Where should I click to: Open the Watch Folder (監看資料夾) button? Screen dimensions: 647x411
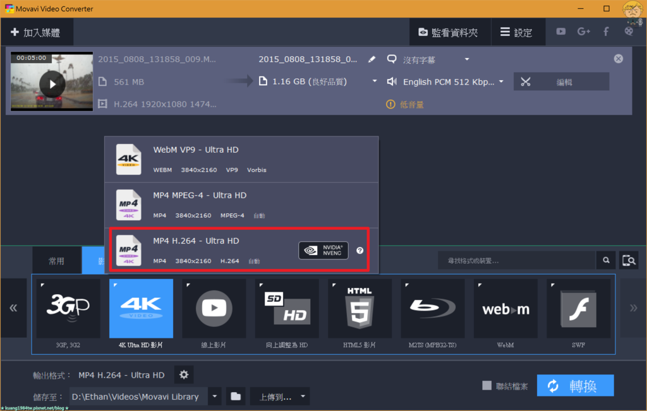tap(449, 32)
